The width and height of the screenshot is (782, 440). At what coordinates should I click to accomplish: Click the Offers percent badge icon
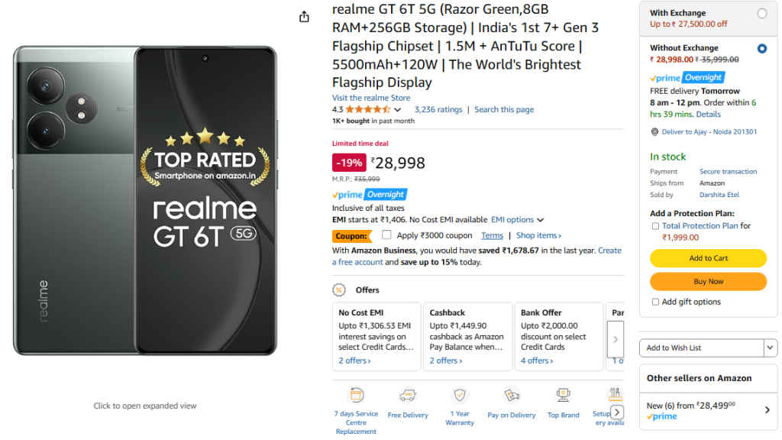coord(338,290)
